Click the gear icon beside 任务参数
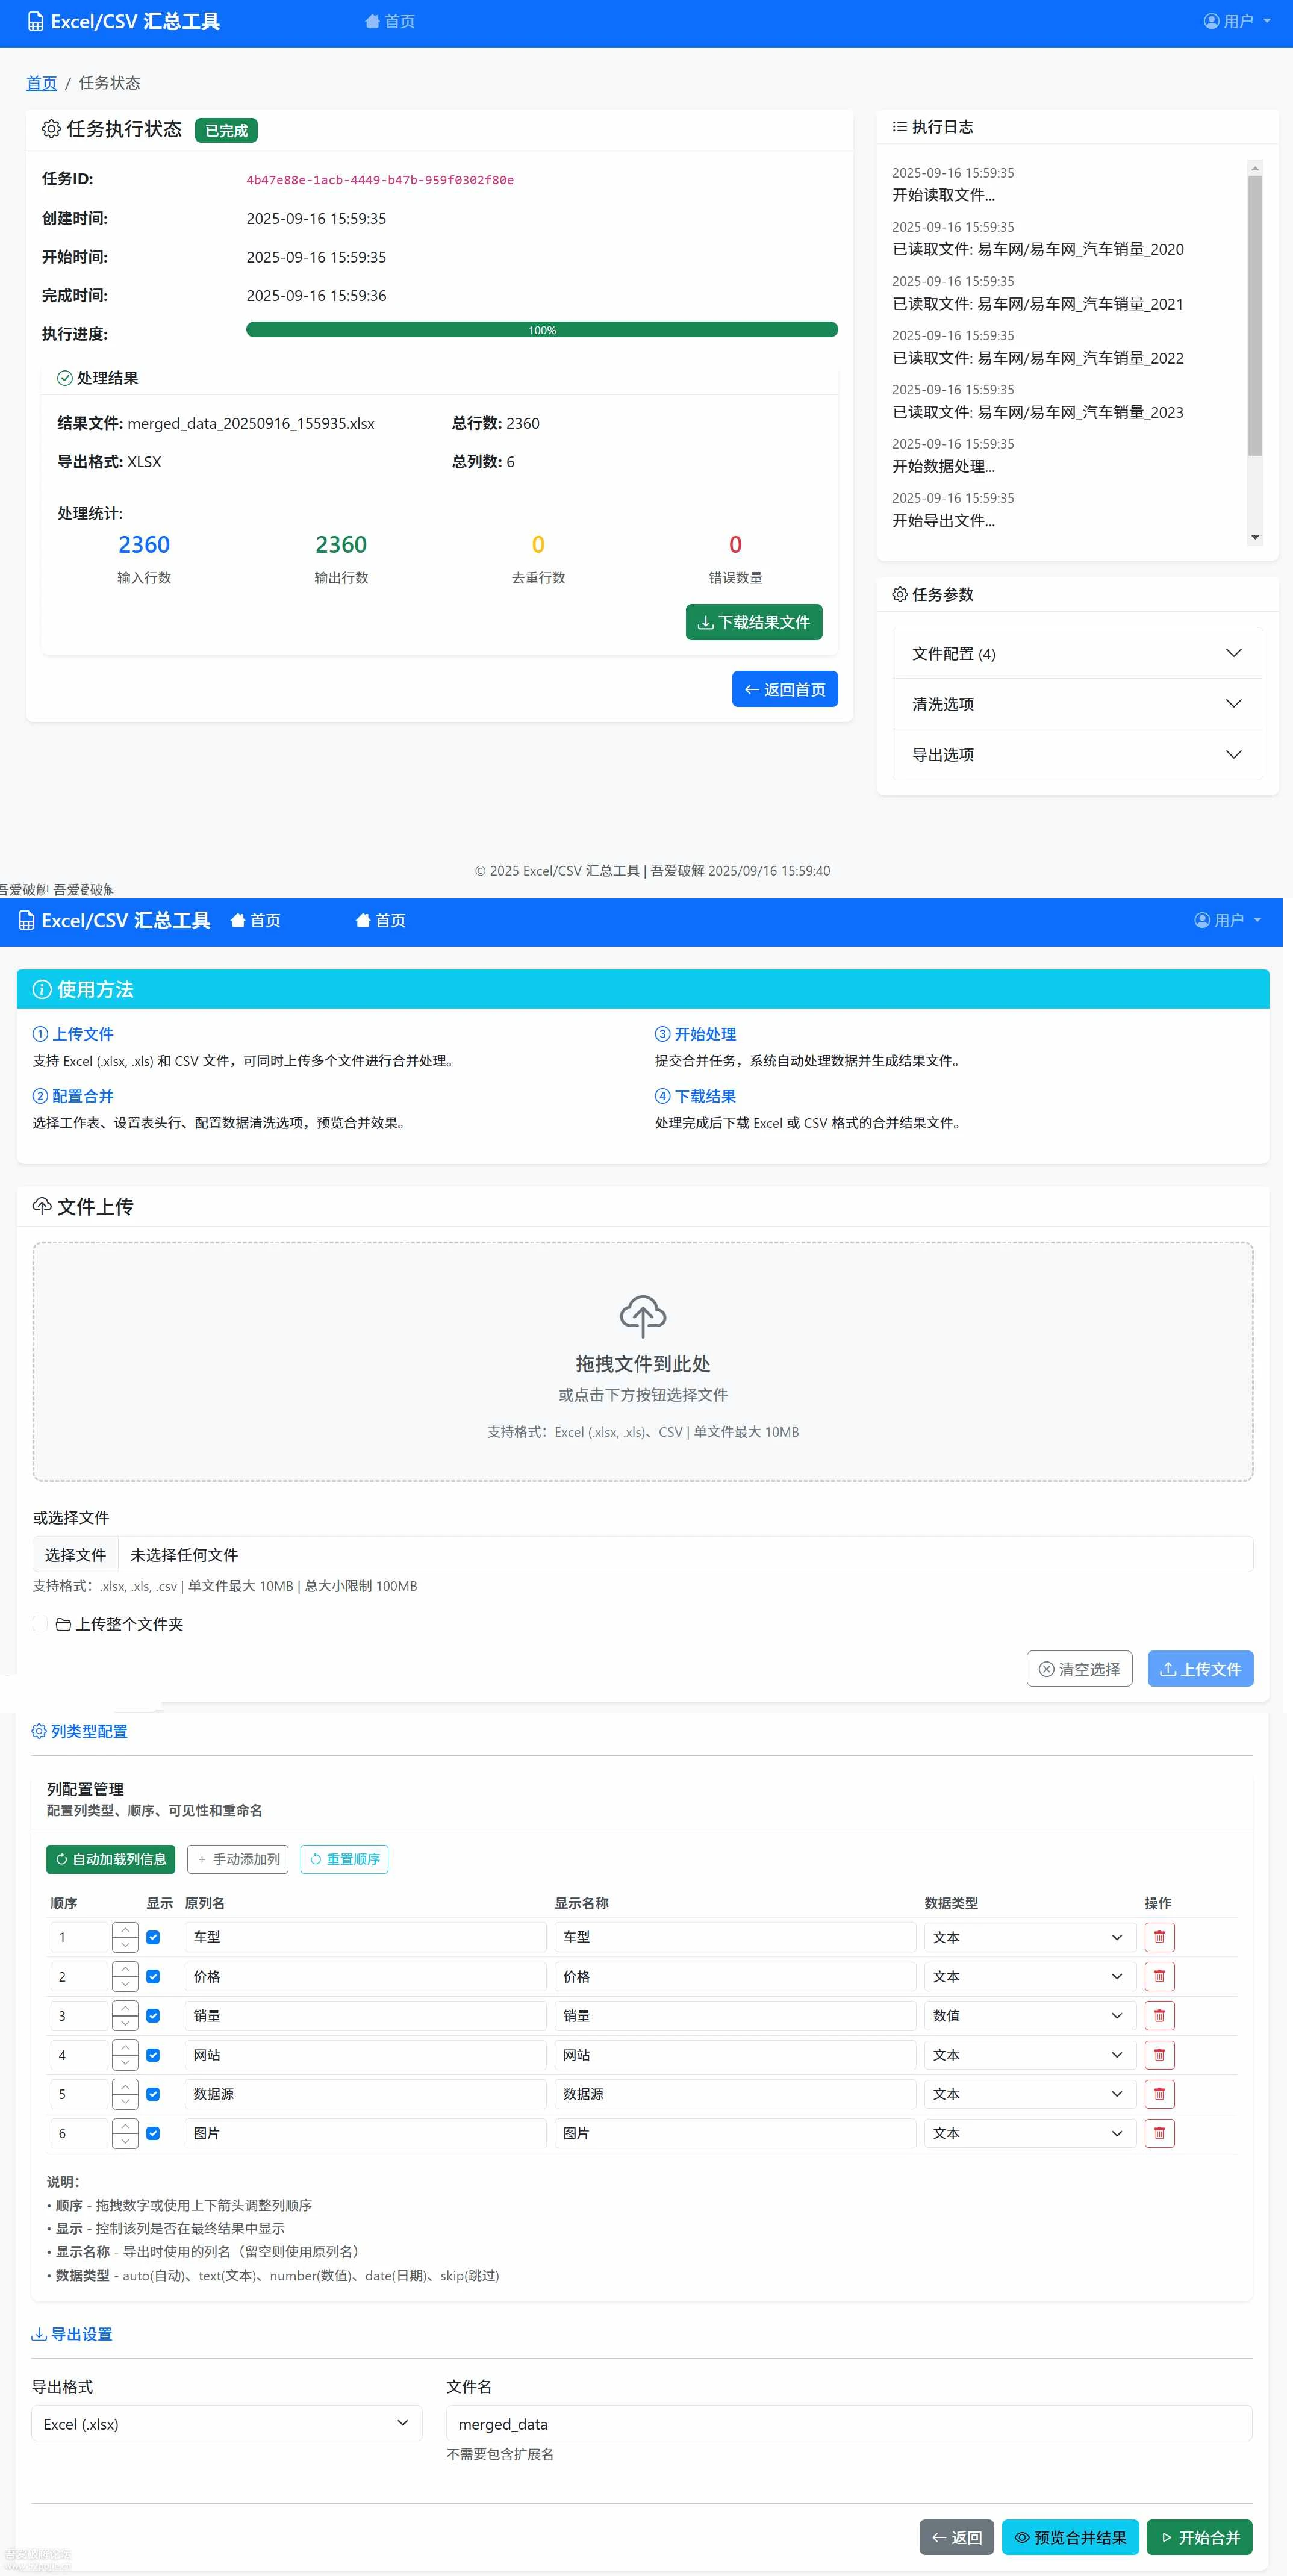1293x2576 pixels. pos(898,594)
